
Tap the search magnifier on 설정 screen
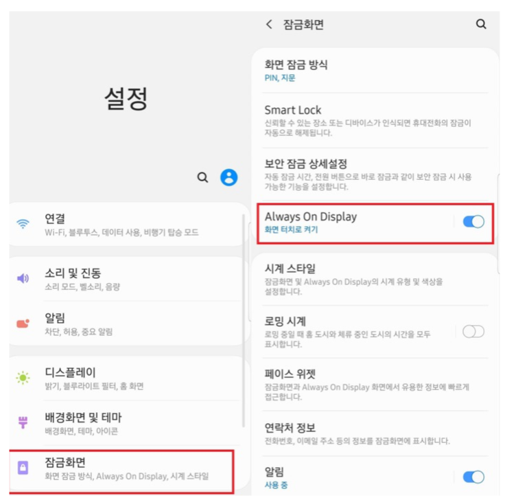coord(202,177)
